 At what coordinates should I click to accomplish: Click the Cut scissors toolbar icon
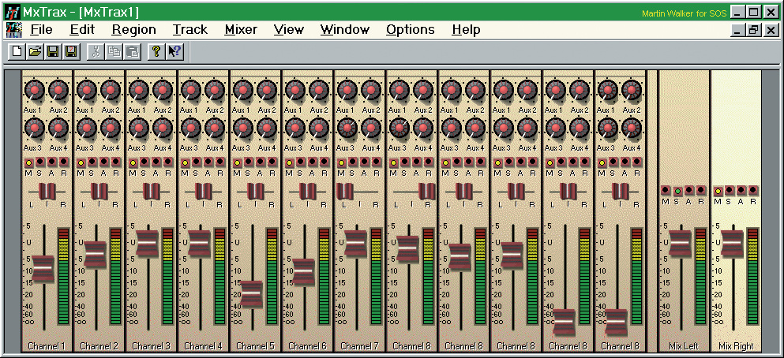click(x=96, y=52)
